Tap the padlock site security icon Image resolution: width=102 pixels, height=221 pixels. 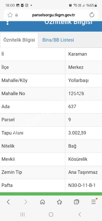[x=17, y=15]
